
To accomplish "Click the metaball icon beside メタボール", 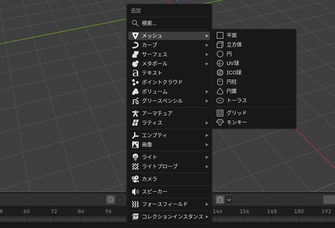I will (x=135, y=64).
